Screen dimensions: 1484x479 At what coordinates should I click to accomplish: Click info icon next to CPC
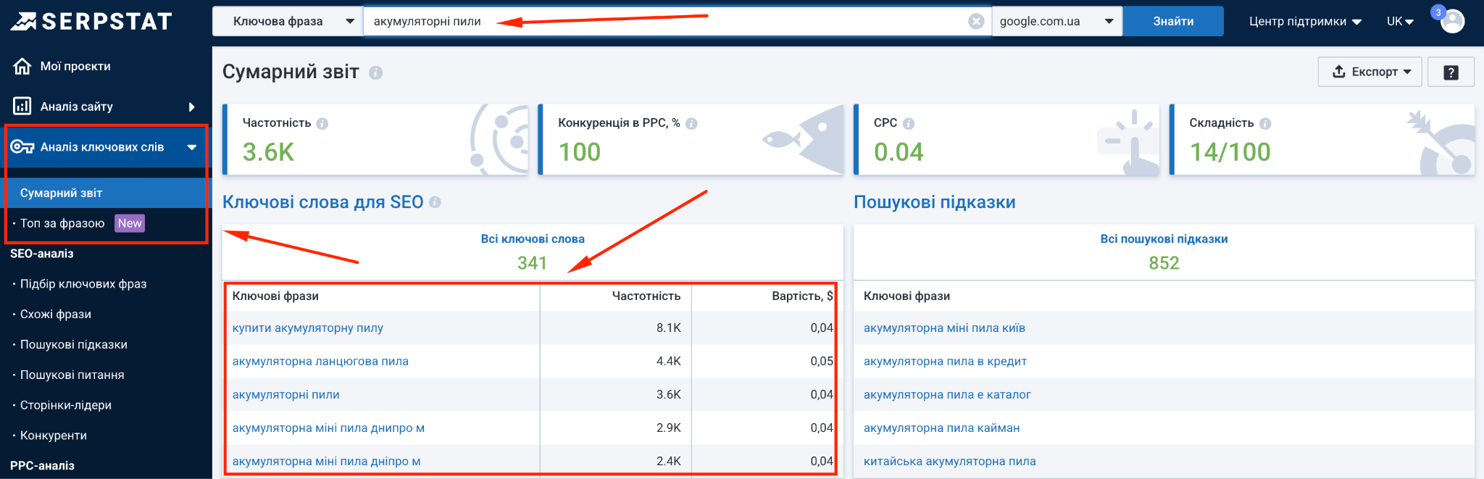(909, 123)
